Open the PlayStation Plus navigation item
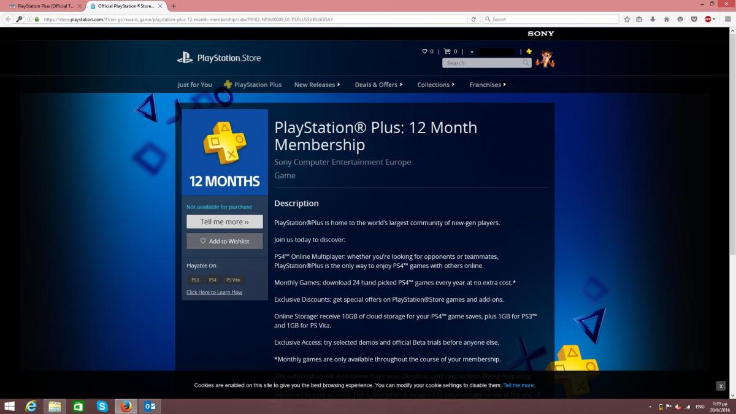This screenshot has height=414, width=736. pyautogui.click(x=253, y=85)
